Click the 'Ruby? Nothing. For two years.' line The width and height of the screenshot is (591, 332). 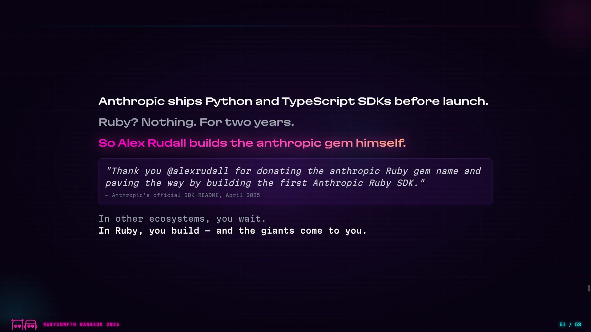(196, 122)
